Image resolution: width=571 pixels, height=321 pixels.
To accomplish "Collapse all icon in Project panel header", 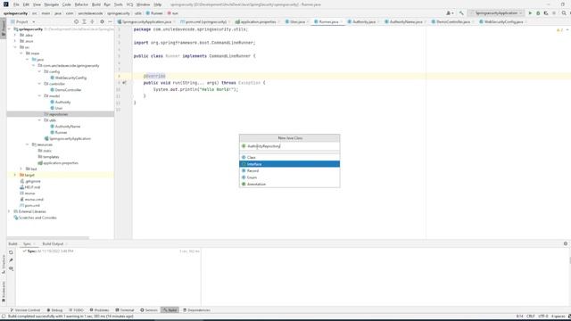I will (92, 21).
